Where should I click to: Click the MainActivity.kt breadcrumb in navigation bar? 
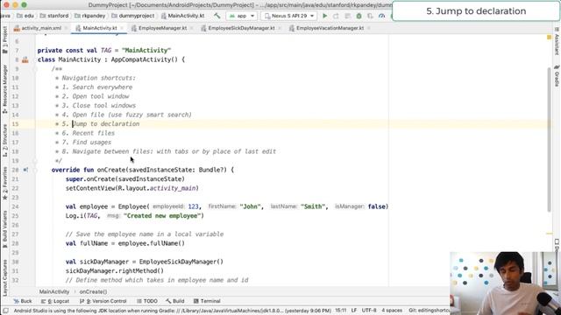click(182, 16)
